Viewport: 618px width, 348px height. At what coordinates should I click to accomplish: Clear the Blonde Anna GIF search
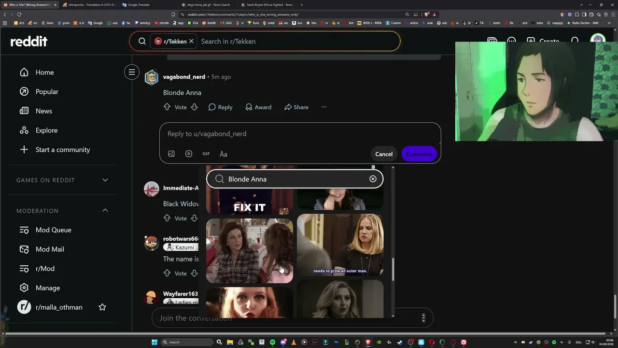[x=373, y=179]
